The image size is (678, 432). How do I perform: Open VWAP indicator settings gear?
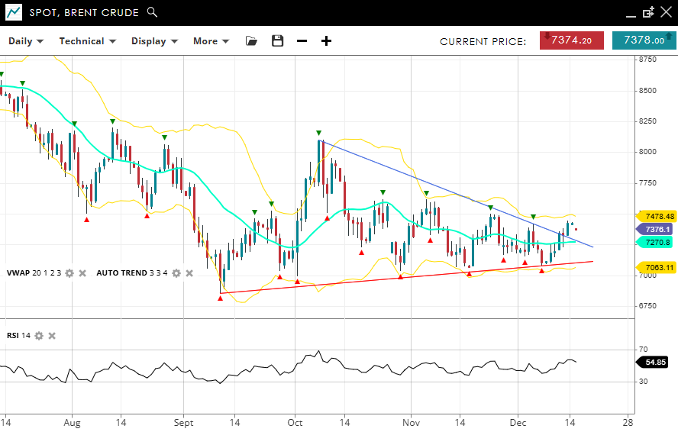pos(69,272)
